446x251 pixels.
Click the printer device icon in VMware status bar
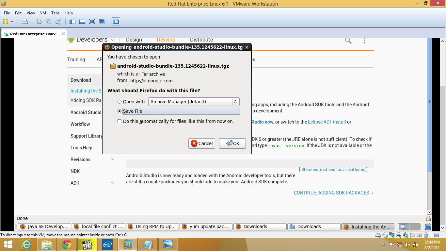tap(399, 235)
